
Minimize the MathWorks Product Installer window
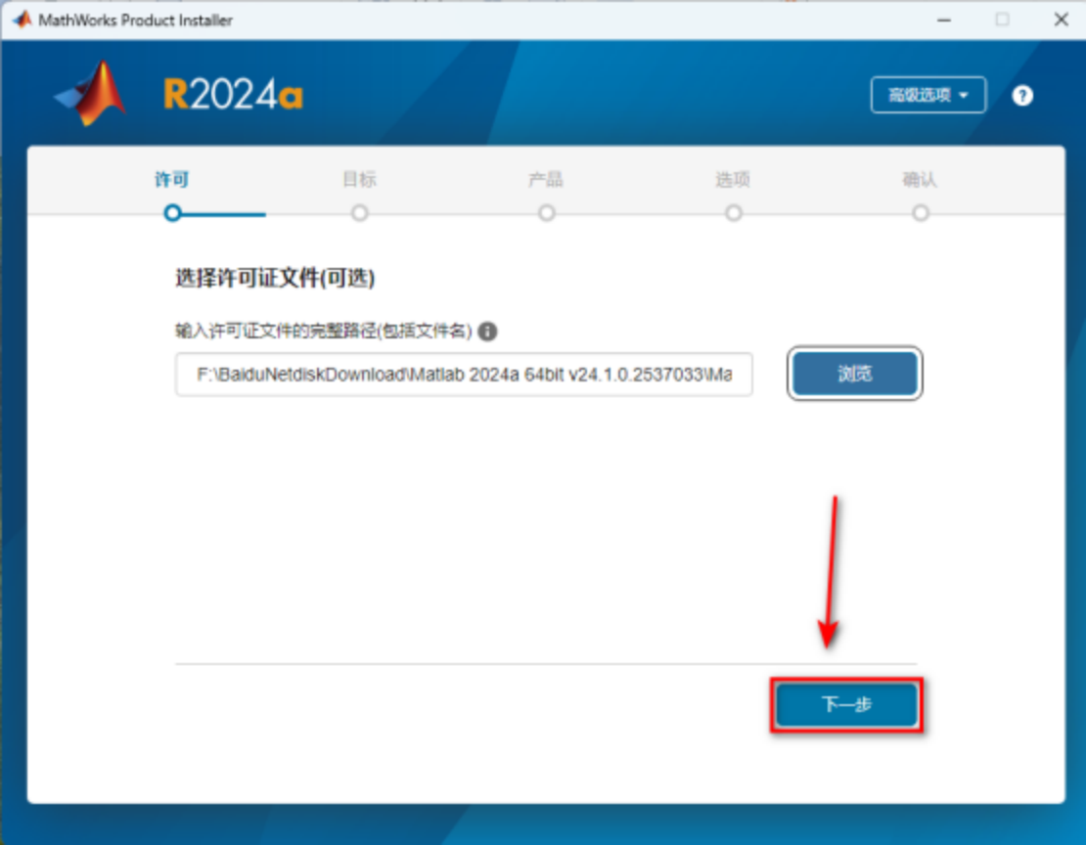944,21
